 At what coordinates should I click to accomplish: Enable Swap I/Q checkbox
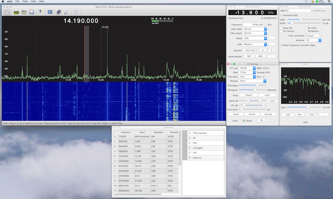coord(281,28)
